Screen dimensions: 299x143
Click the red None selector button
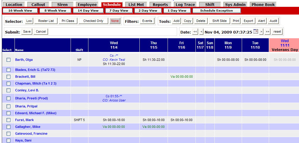115,21
